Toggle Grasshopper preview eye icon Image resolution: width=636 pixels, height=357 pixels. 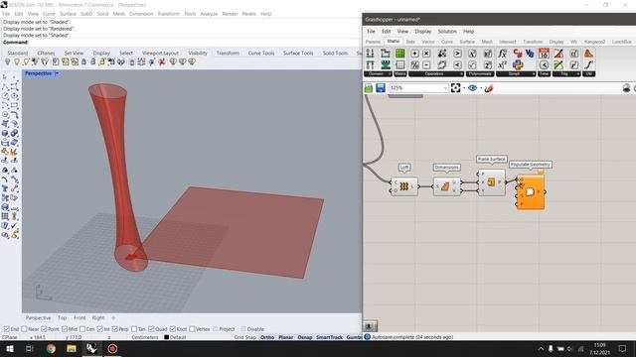473,88
